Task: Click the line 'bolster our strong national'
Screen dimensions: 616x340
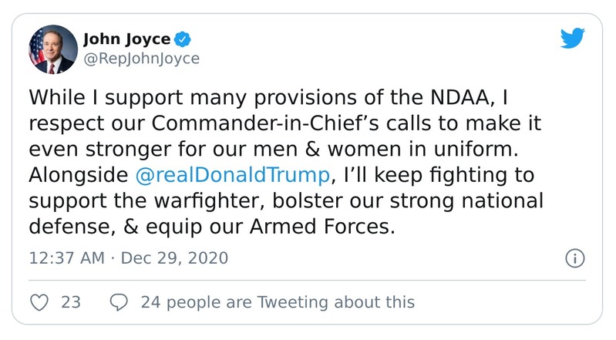Action: point(432,199)
